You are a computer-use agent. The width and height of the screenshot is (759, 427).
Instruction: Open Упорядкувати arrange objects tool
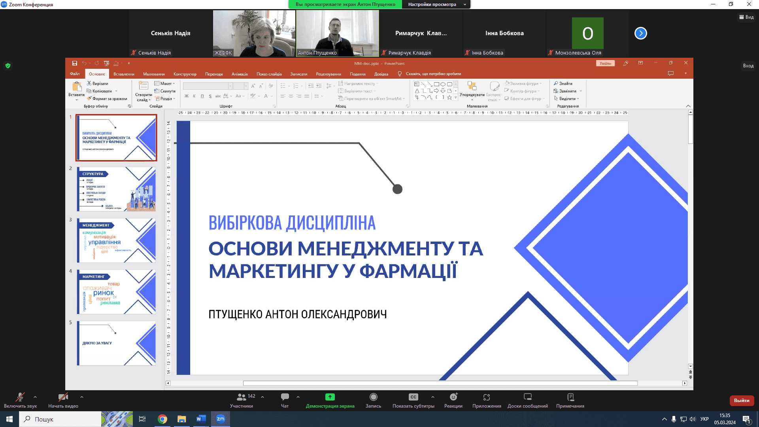[472, 91]
